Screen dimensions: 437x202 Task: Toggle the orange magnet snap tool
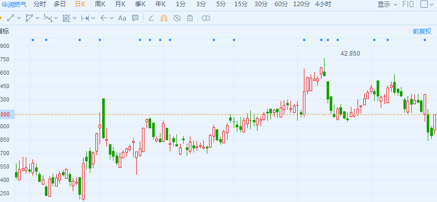point(164,18)
